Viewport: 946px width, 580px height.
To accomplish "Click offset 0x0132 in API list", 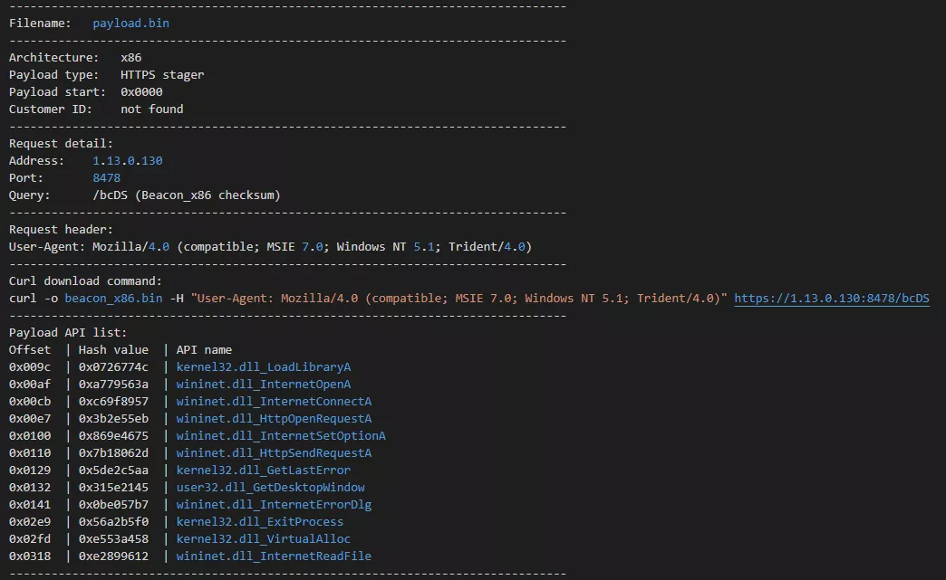I will pos(30,487).
